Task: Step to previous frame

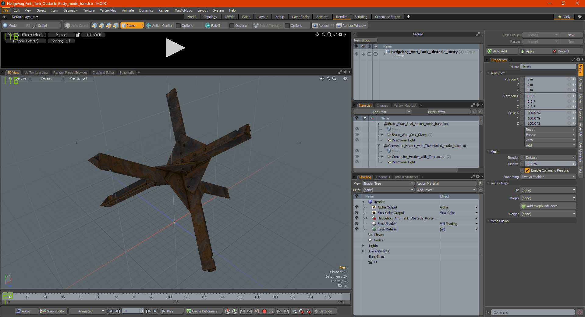Action: coord(117,311)
